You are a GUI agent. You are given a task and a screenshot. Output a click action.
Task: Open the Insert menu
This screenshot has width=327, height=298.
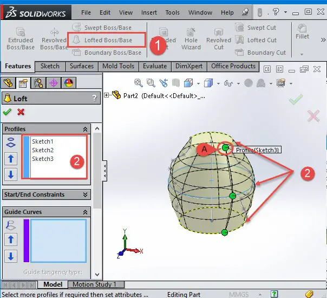click(x=149, y=12)
